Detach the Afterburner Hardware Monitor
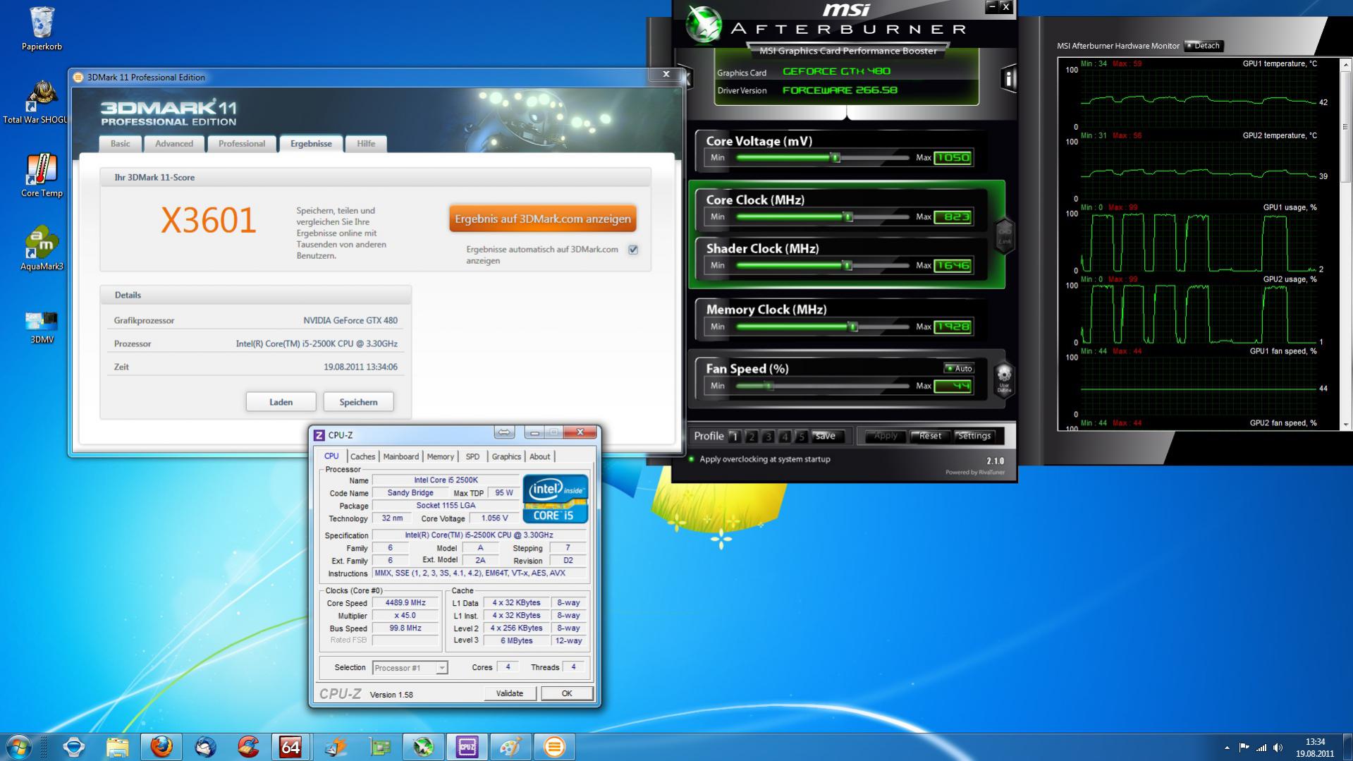 [1204, 46]
